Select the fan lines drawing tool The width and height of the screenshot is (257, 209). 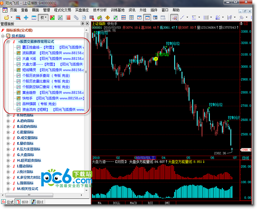pyautogui.click(x=218, y=18)
